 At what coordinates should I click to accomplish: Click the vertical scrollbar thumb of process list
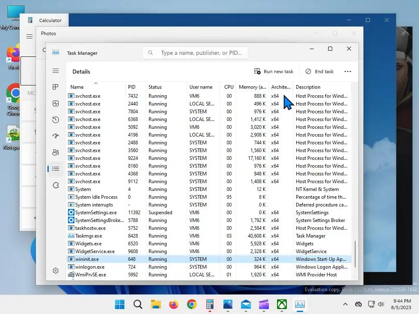pos(355,254)
